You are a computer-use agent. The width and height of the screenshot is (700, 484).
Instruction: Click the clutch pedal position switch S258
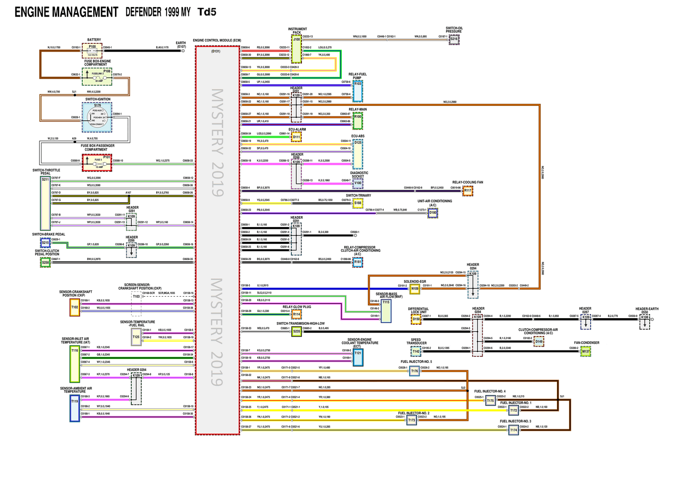[45, 263]
